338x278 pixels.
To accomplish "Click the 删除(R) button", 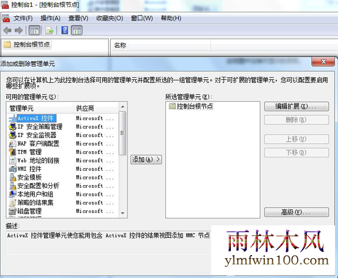I will (x=297, y=120).
